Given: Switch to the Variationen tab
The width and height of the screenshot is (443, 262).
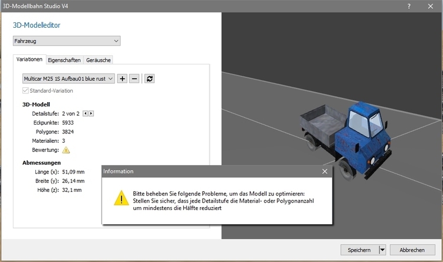Looking at the screenshot, I should pos(30,59).
